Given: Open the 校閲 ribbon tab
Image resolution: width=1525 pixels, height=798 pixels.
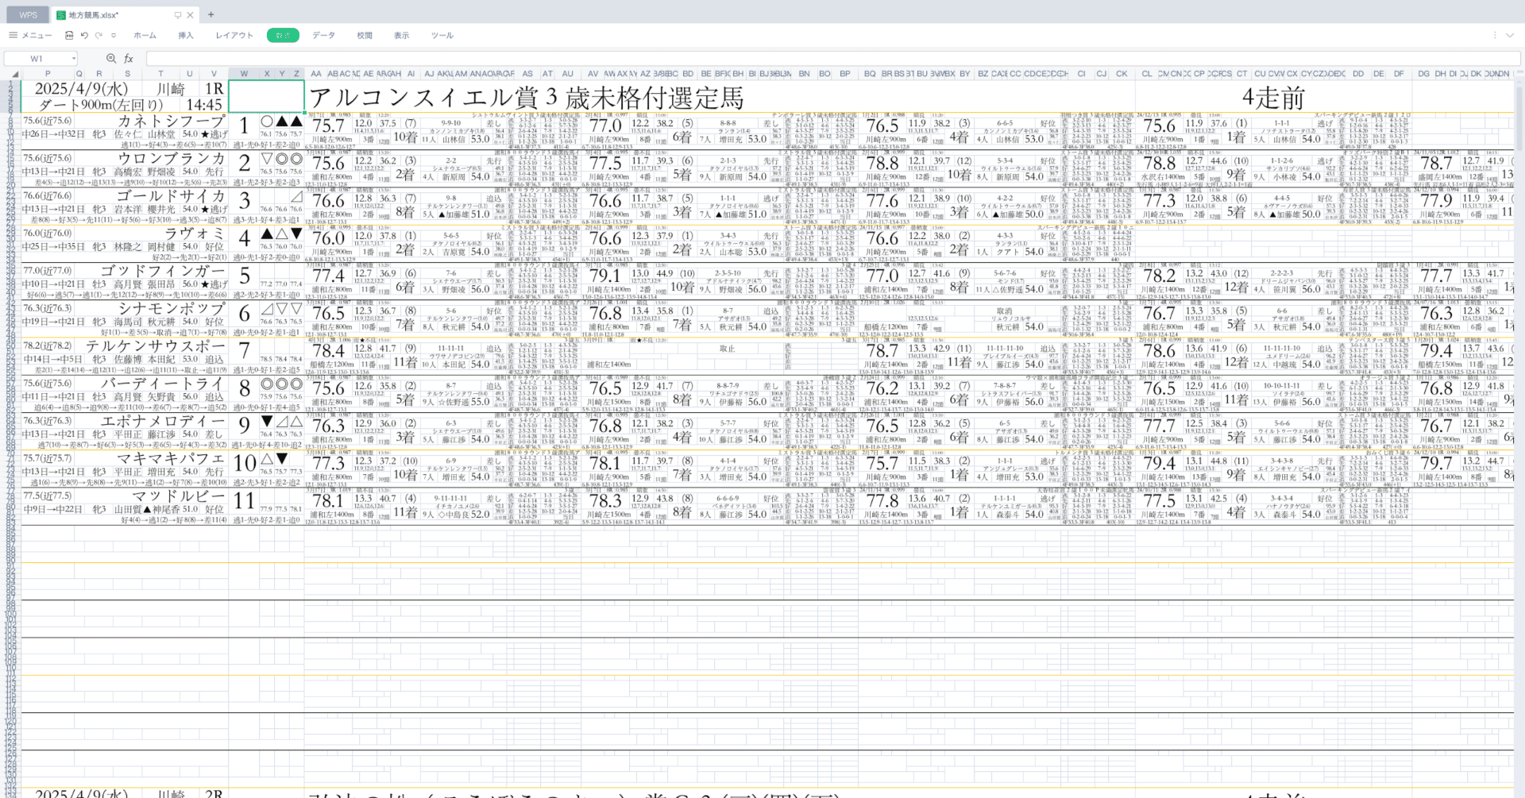Looking at the screenshot, I should click(365, 35).
